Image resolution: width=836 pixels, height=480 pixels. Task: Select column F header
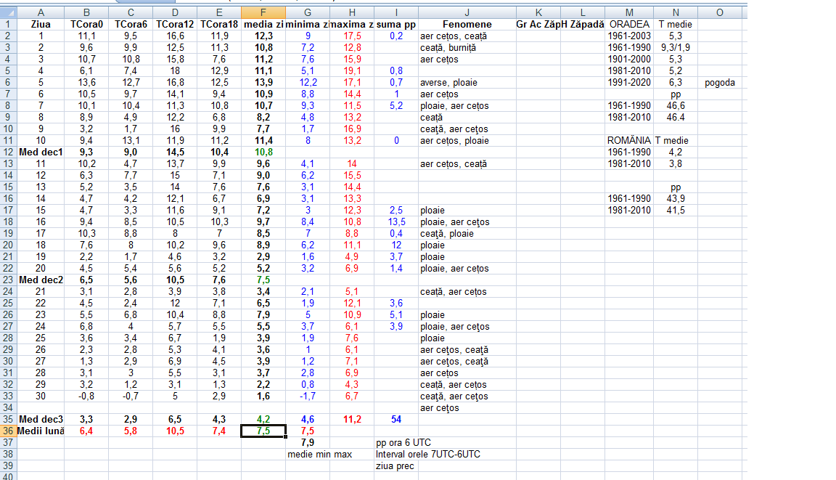[x=263, y=12]
